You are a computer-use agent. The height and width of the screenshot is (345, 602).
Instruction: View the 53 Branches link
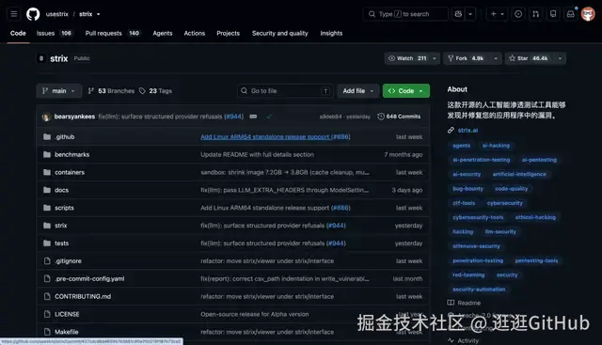click(x=111, y=91)
